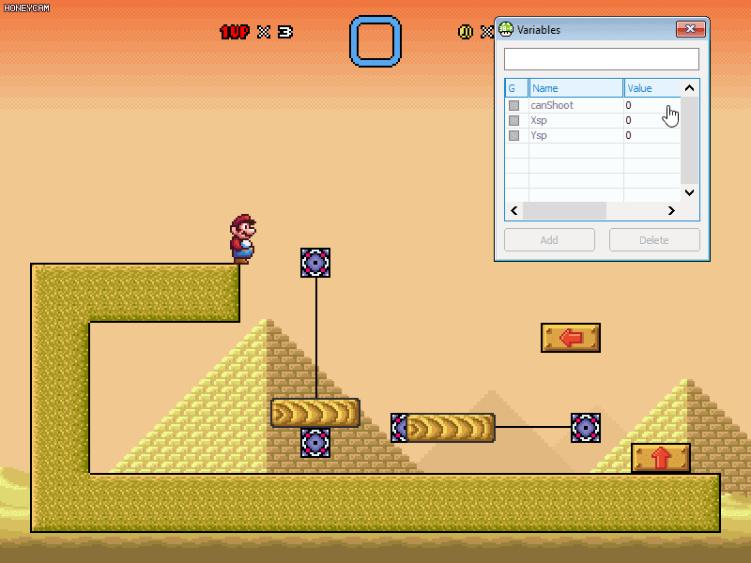
Task: Toggle the global checkbox for Ysp
Action: coord(513,135)
